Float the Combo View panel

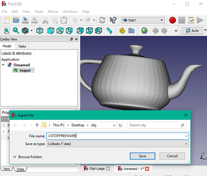coord(71,39)
